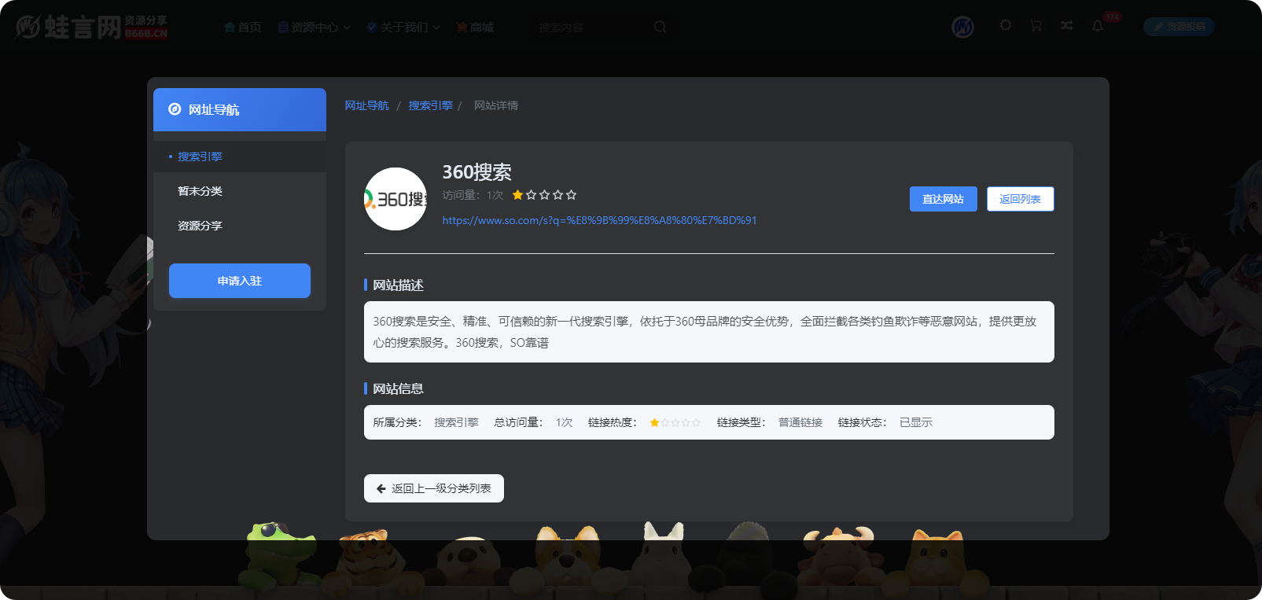
Task: Click the 普通链接 link type value
Action: tap(800, 422)
